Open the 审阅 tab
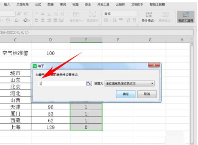Viewport: 198px width, 145px height. point(63,4)
